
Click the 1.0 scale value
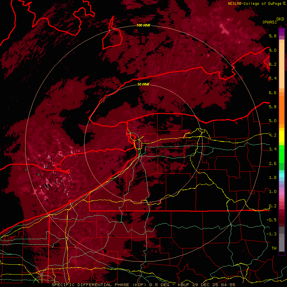(273, 191)
